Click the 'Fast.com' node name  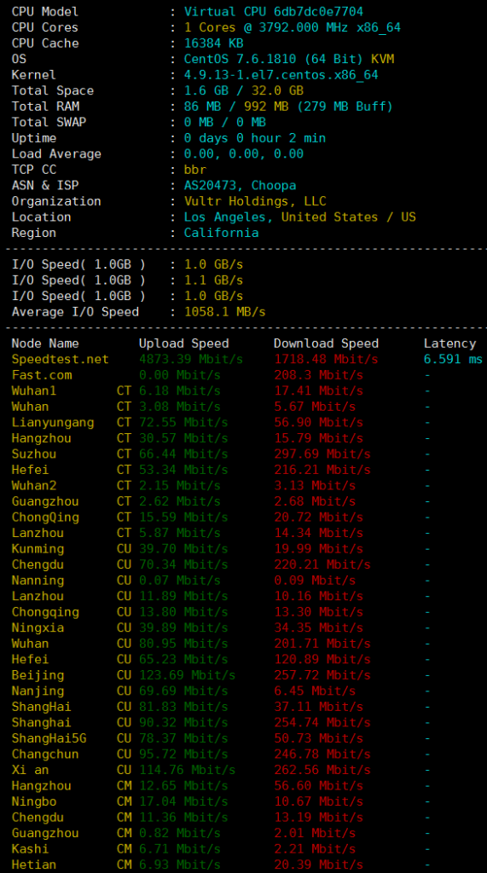(42, 375)
